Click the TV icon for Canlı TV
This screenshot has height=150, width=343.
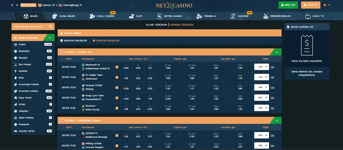(x=308, y=16)
